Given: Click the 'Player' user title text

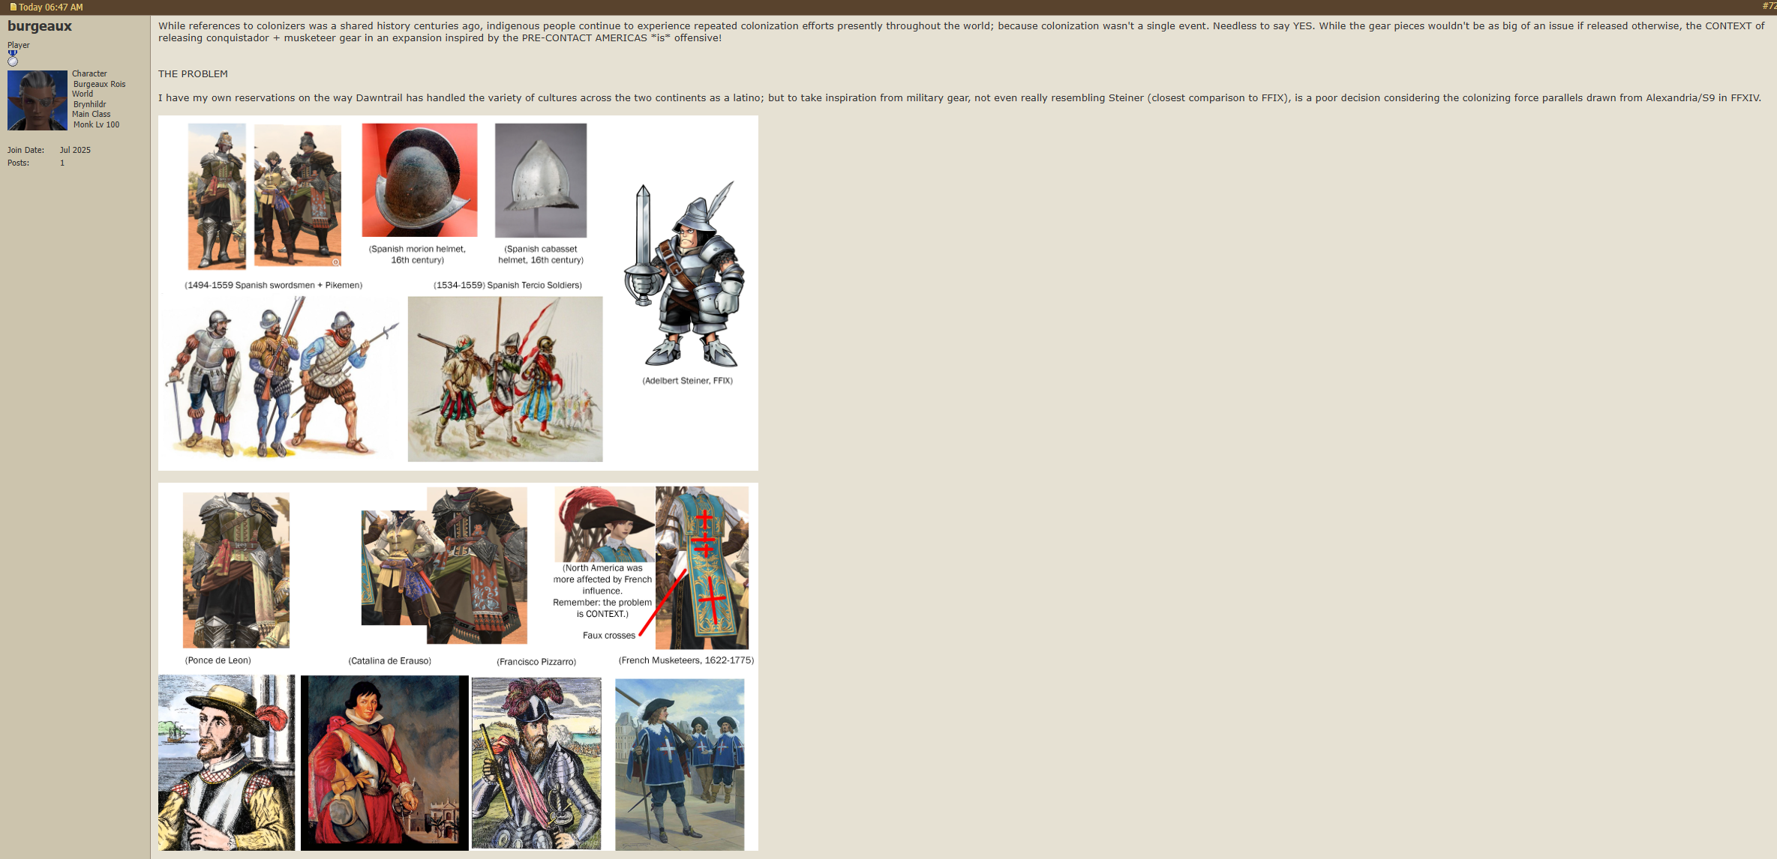Looking at the screenshot, I should click(19, 45).
